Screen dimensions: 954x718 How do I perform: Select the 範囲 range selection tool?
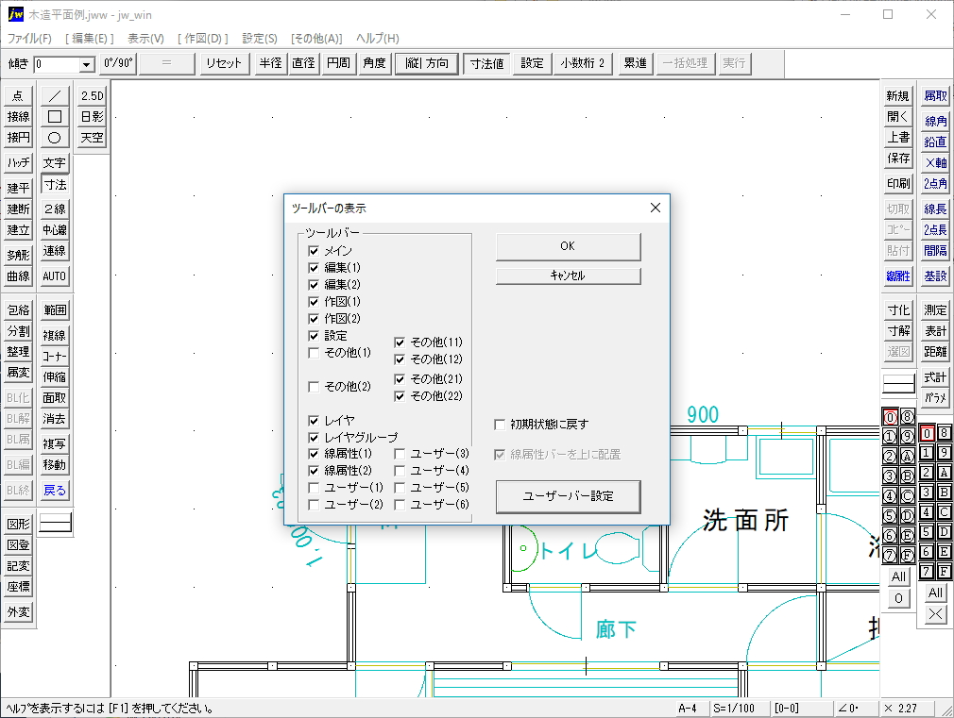[54, 310]
